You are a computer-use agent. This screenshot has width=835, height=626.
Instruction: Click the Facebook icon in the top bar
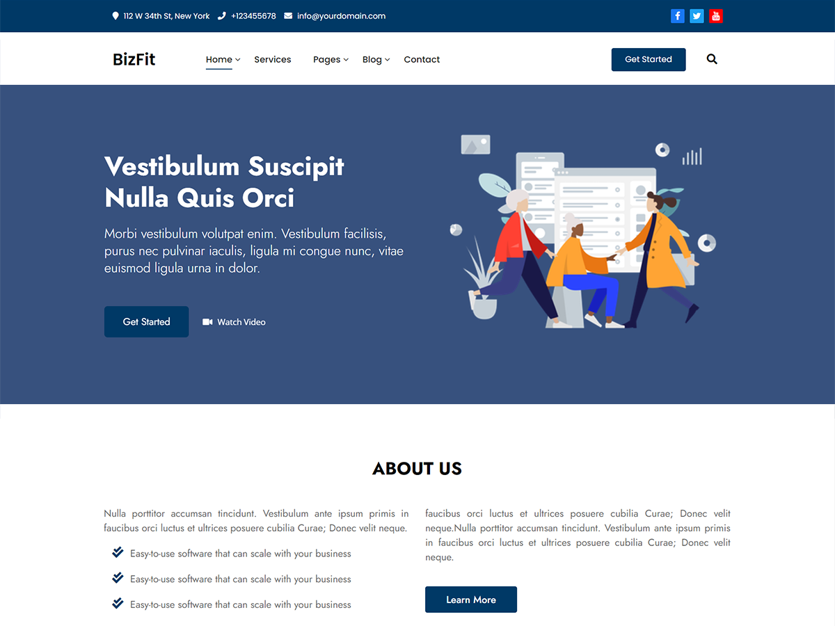677,15
